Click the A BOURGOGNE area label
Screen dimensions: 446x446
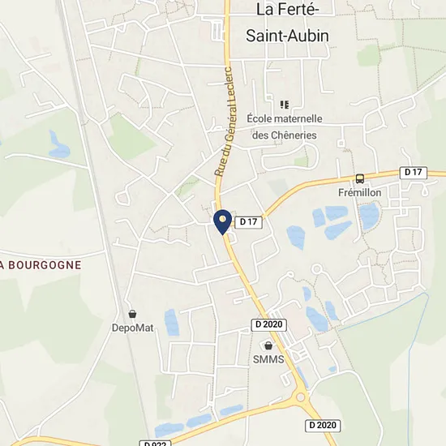point(41,265)
